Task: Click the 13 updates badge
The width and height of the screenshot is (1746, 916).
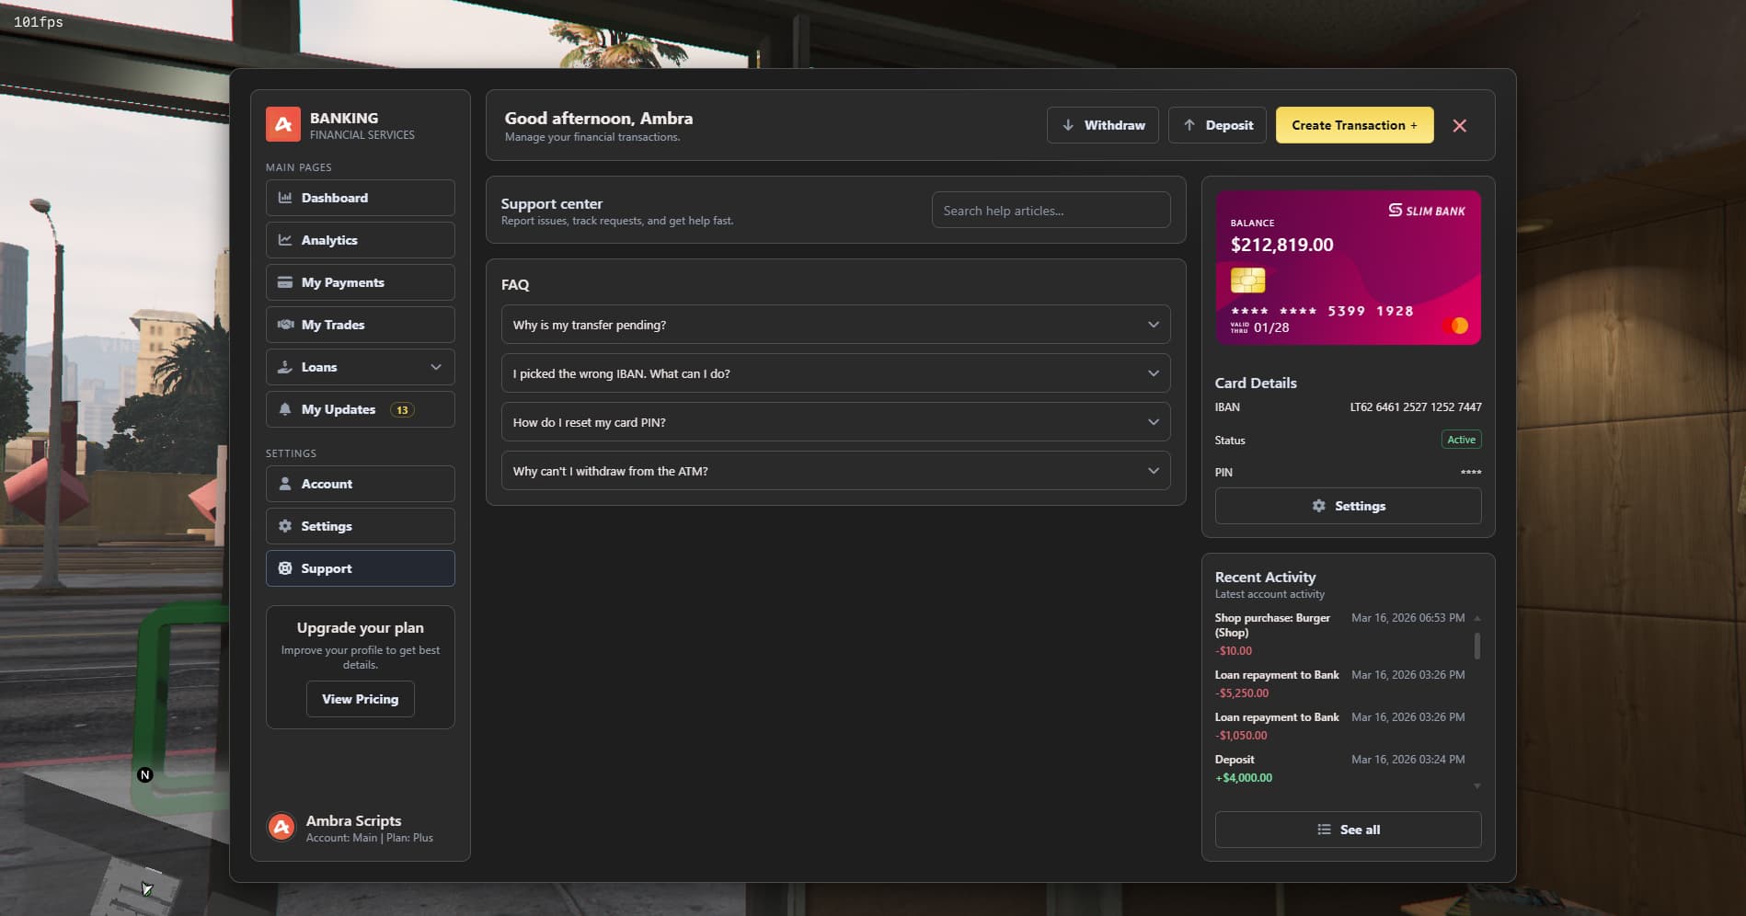Action: [x=402, y=410]
